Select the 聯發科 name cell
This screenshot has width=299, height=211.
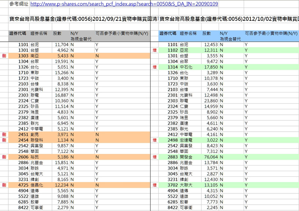pyautogui.click(x=37, y=140)
